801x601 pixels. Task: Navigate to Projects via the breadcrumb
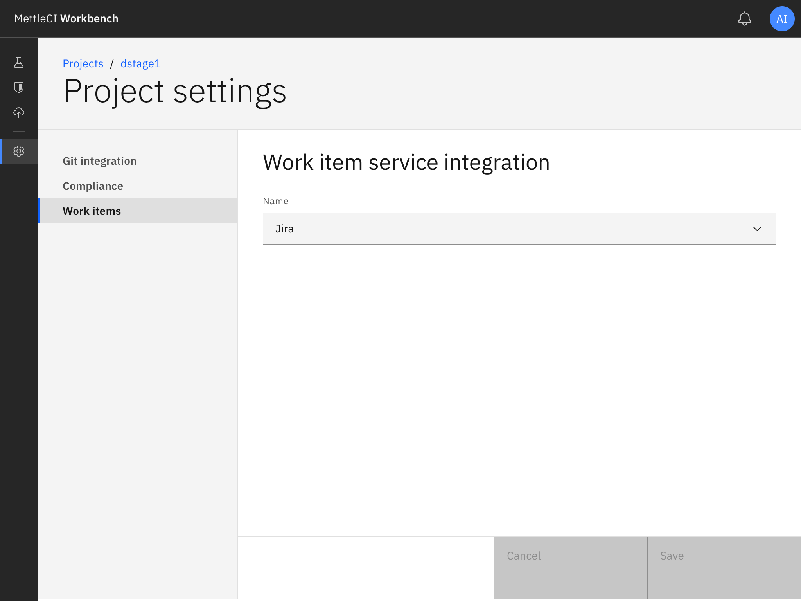tap(83, 63)
